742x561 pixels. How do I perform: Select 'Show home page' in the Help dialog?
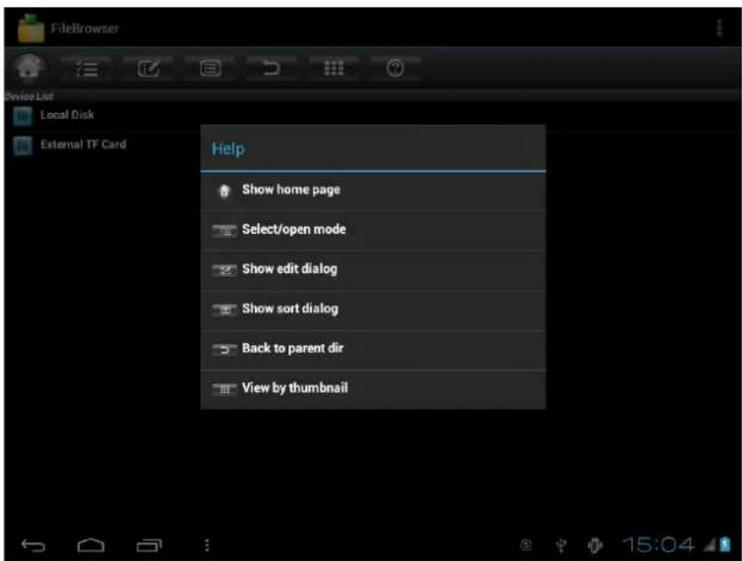coord(374,190)
